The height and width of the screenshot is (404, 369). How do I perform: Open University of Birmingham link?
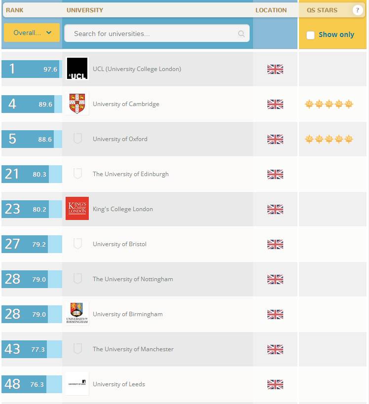point(128,314)
